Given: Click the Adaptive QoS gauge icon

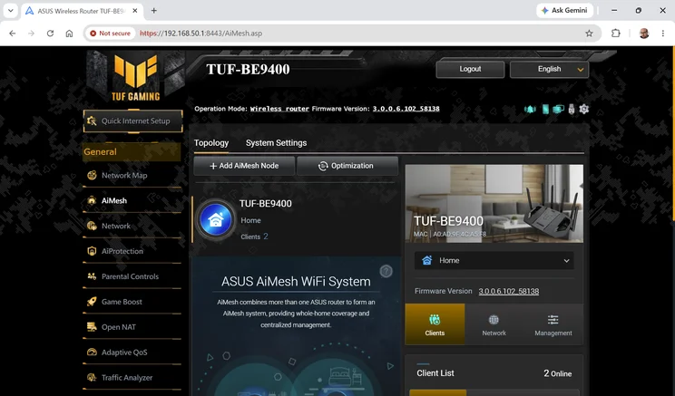Looking at the screenshot, I should tap(92, 353).
